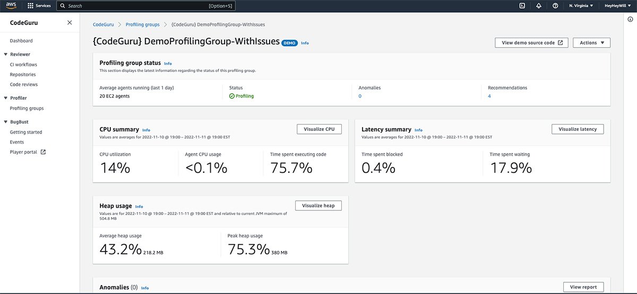Click the info circle icon at right edge
This screenshot has width=637, height=294.
click(630, 19)
